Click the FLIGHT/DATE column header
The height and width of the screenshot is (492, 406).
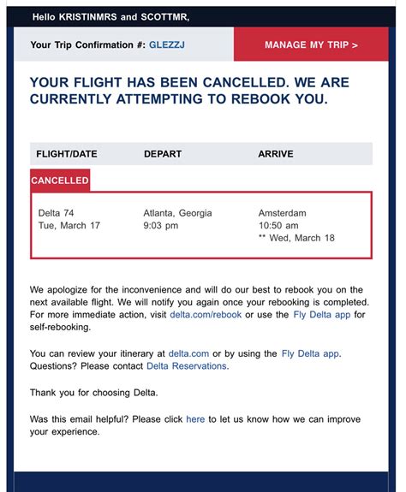tap(67, 154)
